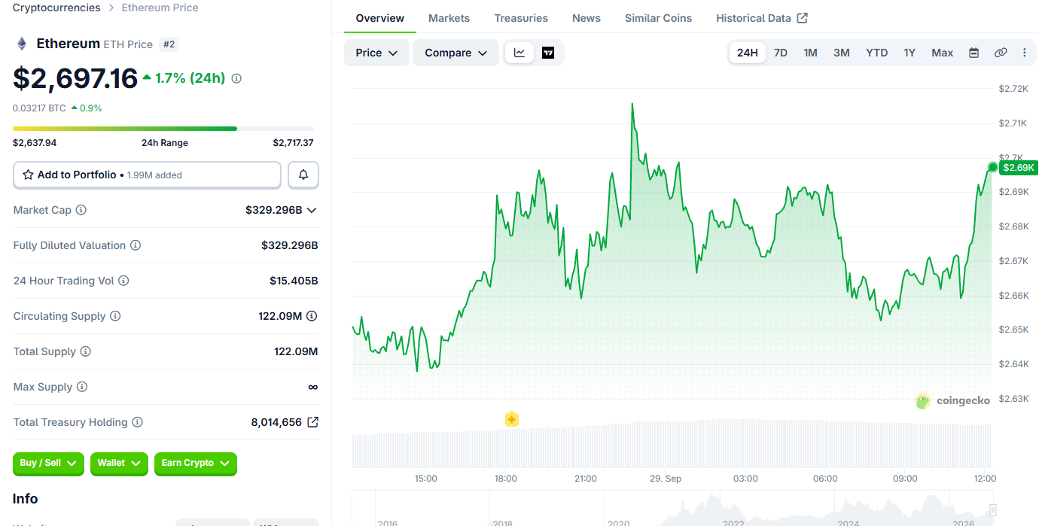The height and width of the screenshot is (526, 1042).
Task: Select the 1M time range
Action: (x=810, y=53)
